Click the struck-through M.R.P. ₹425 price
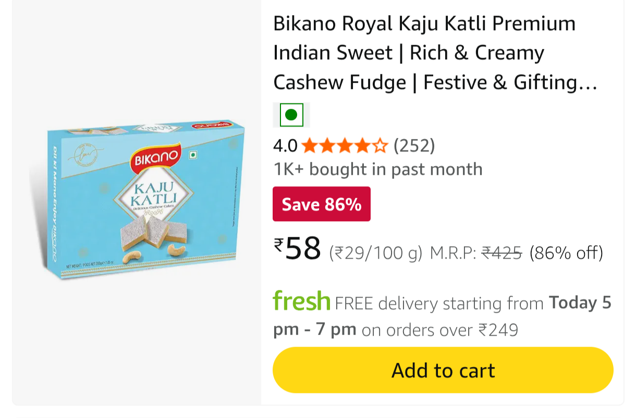Screen dimensions: 636x418 (x=502, y=253)
